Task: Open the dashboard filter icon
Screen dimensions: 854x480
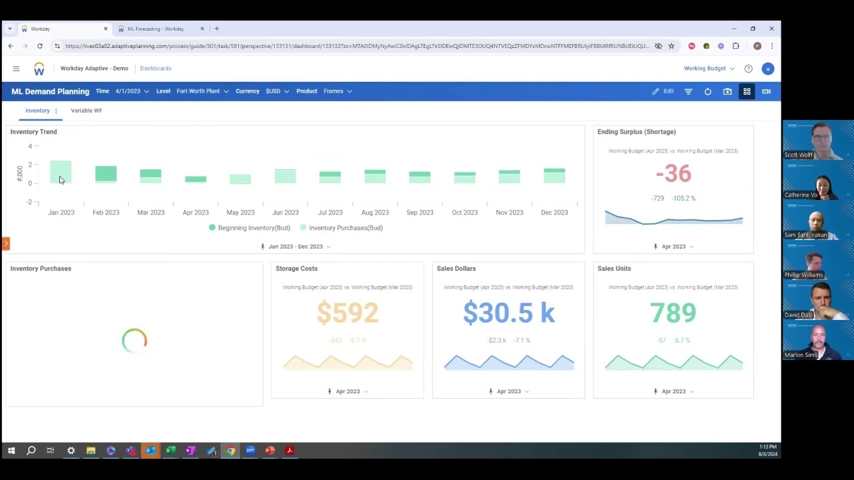Action: coord(689,91)
